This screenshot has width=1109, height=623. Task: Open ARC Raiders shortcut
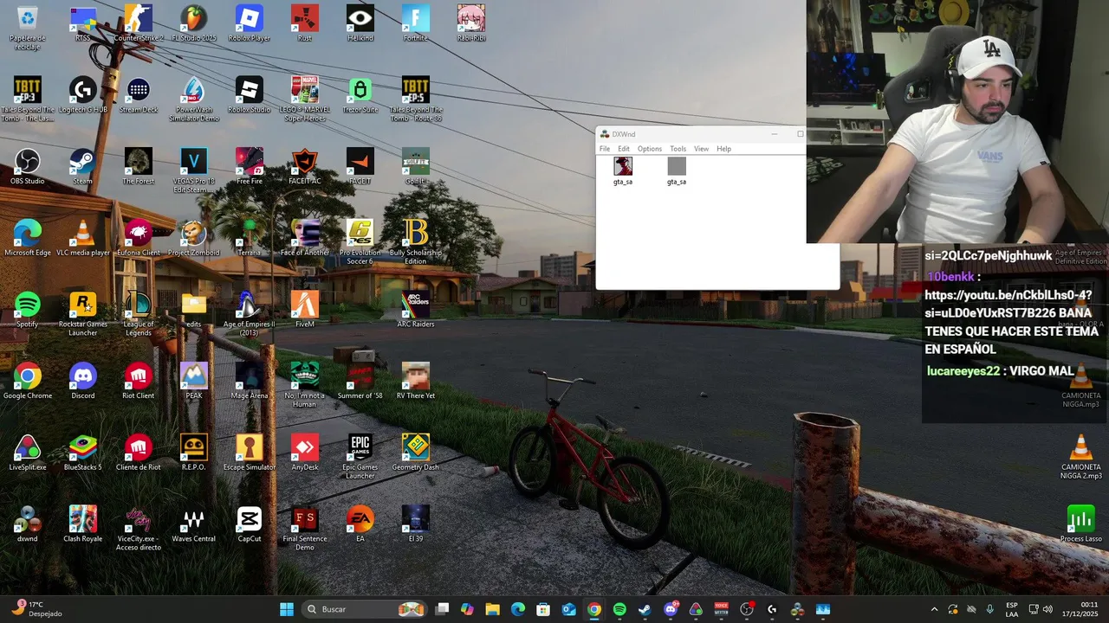pos(416,310)
